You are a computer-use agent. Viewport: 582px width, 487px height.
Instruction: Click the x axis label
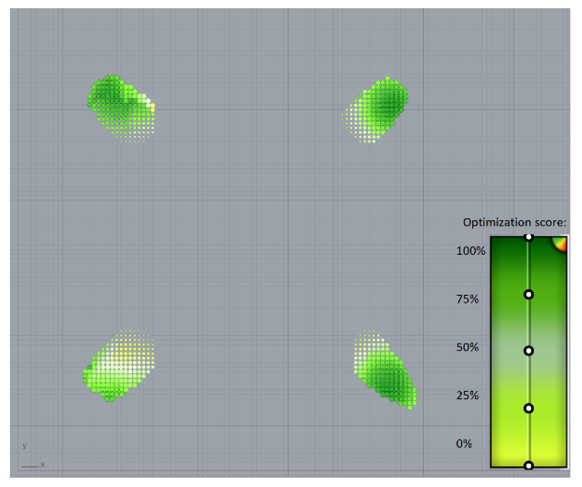pyautogui.click(x=43, y=465)
